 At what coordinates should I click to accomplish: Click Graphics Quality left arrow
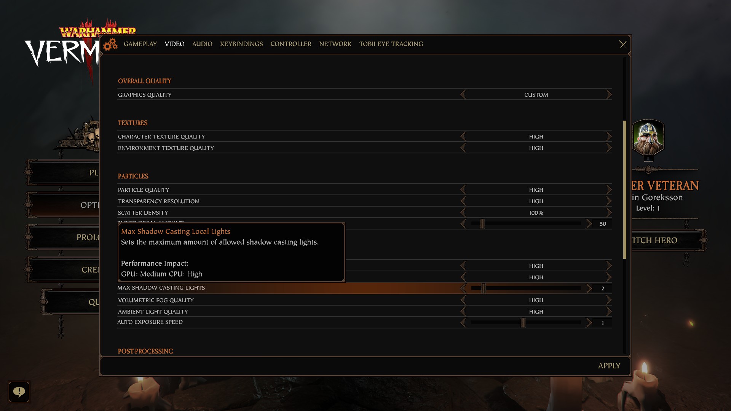[463, 95]
